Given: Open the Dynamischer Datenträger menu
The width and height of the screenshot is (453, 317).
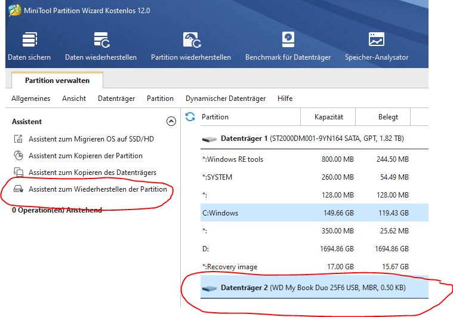Looking at the screenshot, I should [x=226, y=99].
